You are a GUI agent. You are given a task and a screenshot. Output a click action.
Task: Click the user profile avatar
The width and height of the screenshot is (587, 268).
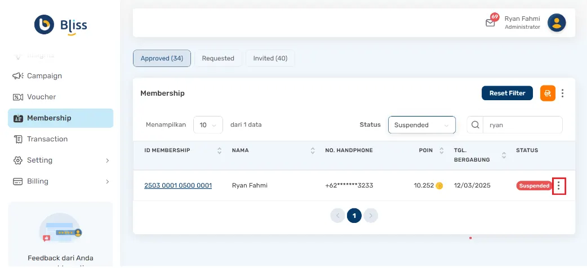[x=557, y=23]
